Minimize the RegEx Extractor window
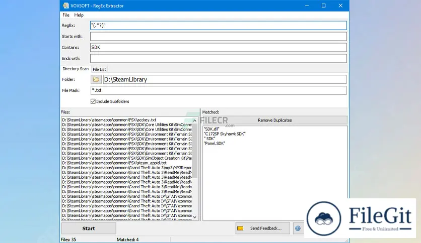The width and height of the screenshot is (421, 243). (307, 6)
